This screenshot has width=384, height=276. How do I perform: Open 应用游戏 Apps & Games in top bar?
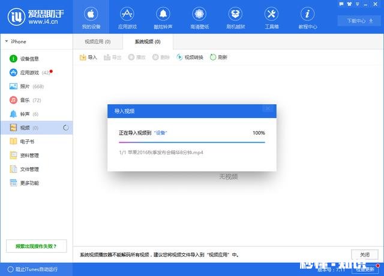tap(127, 18)
